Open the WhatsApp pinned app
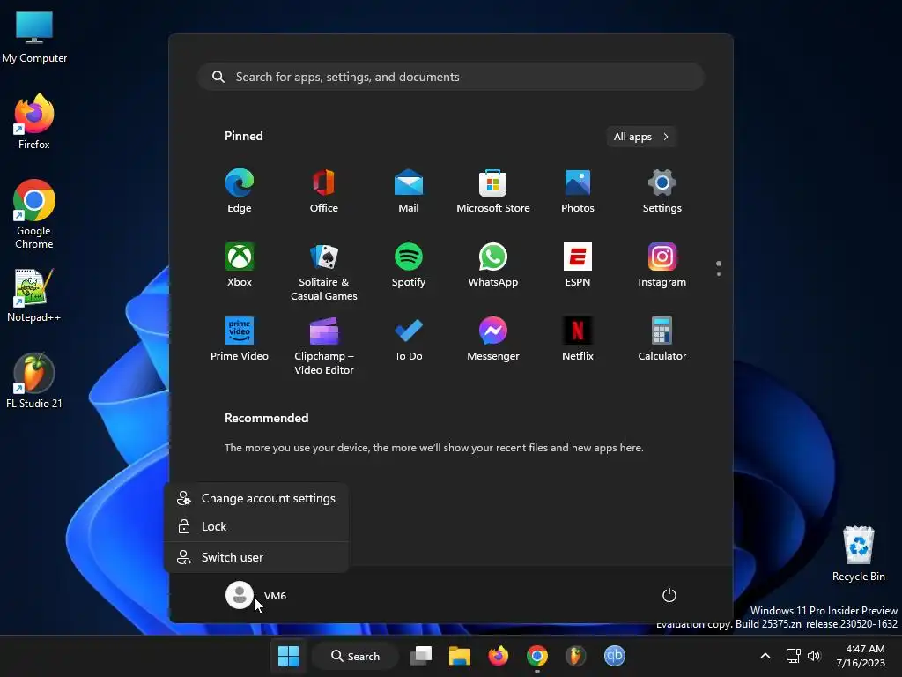 point(493,265)
